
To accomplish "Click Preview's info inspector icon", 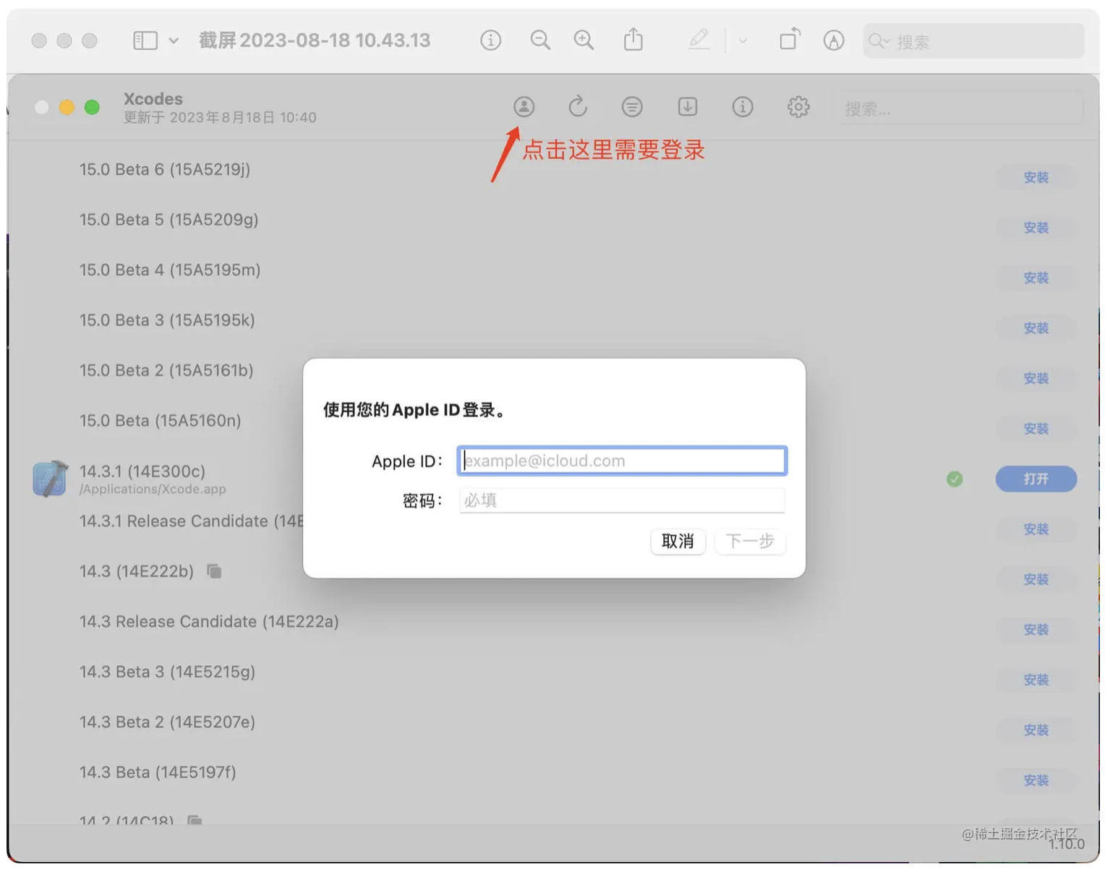I will (490, 40).
